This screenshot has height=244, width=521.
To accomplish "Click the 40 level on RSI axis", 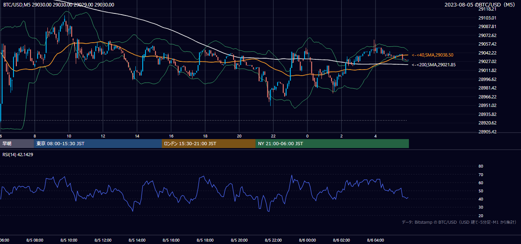I will tap(481, 199).
